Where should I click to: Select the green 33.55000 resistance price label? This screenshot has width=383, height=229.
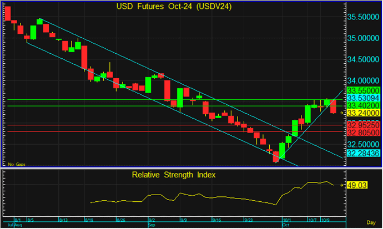click(x=363, y=90)
